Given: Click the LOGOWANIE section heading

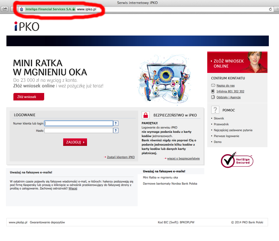Looking at the screenshot, I should click(25, 115).
